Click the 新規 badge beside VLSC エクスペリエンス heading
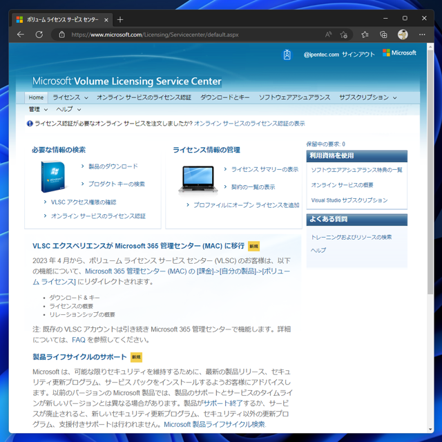Screen dimensions: 442x442 (253, 246)
